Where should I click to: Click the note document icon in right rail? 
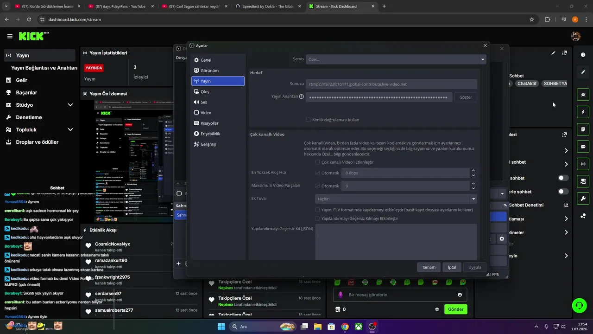583,129
